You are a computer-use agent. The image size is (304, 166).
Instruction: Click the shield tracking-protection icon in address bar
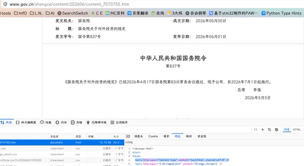click(5, 4)
